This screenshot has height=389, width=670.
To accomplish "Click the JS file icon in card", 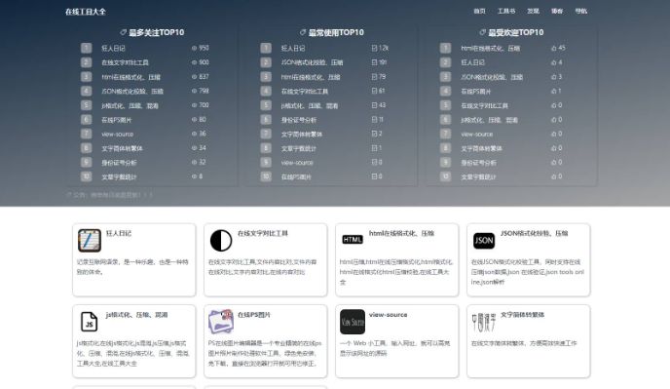I will [90, 322].
